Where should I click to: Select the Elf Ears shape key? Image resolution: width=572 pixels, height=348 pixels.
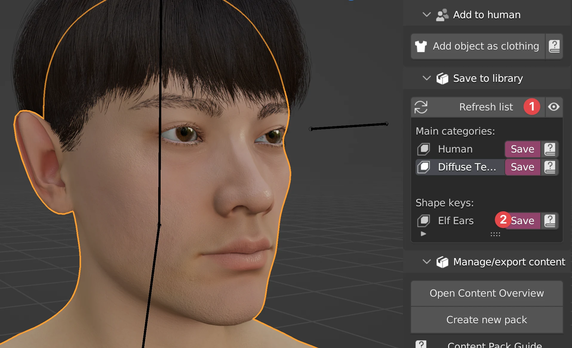(x=460, y=221)
